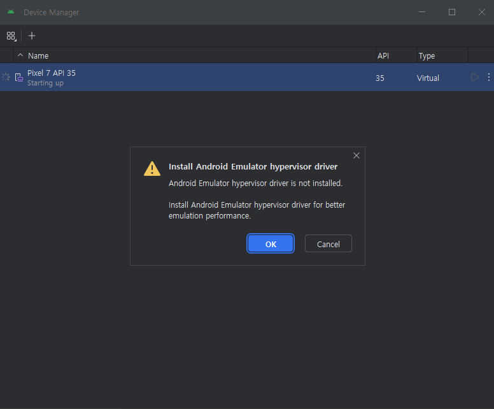Click the loading spinner beside Pixel 7

(x=6, y=77)
